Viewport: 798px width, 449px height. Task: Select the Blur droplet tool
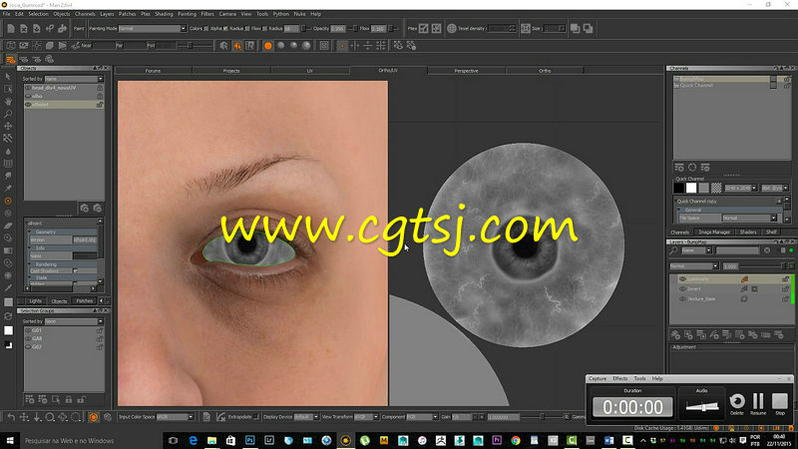click(8, 152)
